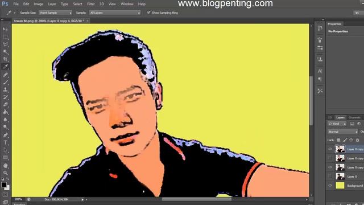
Task: Select the Paint Bucket tool
Action: point(5,112)
